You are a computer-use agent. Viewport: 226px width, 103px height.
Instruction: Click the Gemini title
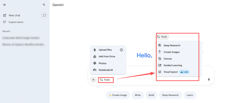(58, 5)
